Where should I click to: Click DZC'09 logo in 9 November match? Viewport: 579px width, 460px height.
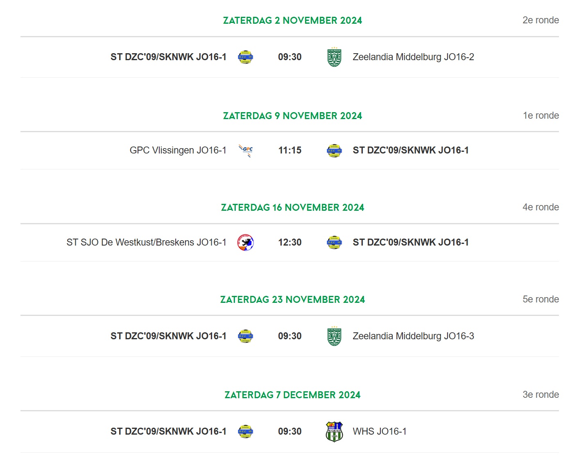pyautogui.click(x=334, y=151)
